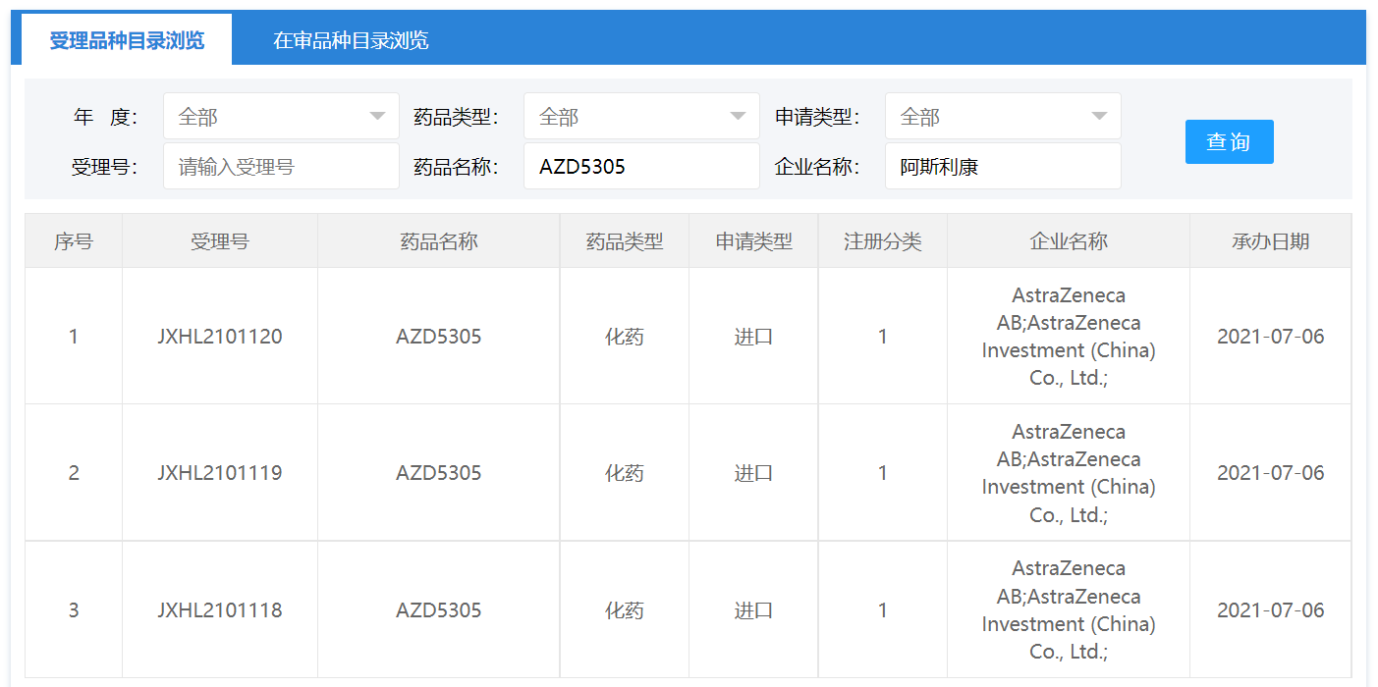Click the AstraZeneca company cell in row 2
The height and width of the screenshot is (687, 1378).
pyautogui.click(x=1069, y=473)
